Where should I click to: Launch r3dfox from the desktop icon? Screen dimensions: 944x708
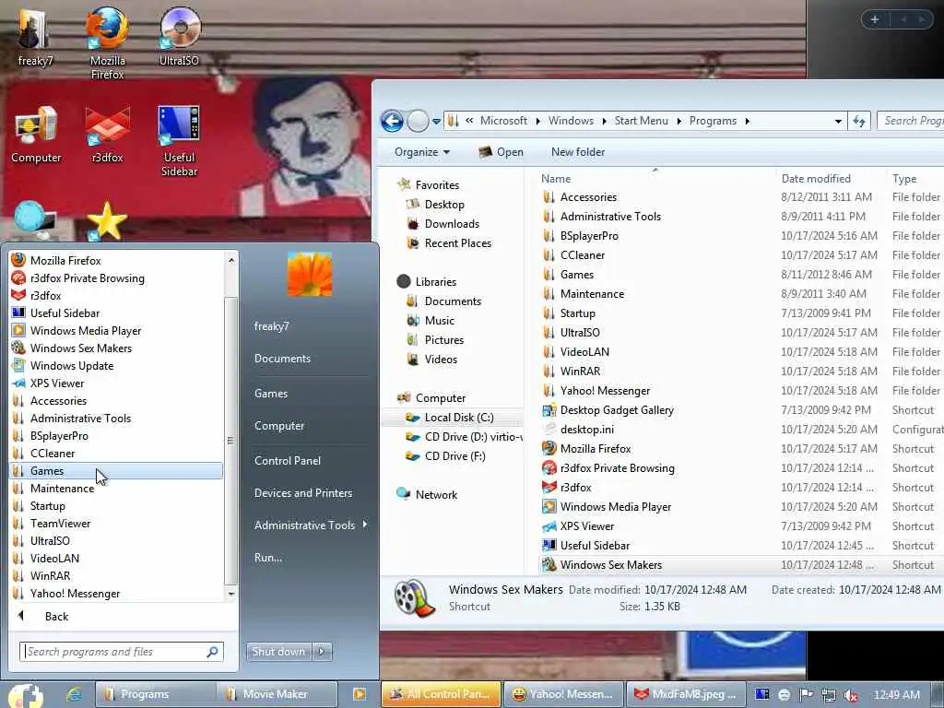[x=107, y=135]
